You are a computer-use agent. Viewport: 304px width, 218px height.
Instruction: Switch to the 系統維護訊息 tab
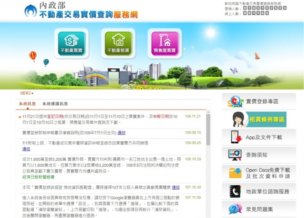(55, 104)
